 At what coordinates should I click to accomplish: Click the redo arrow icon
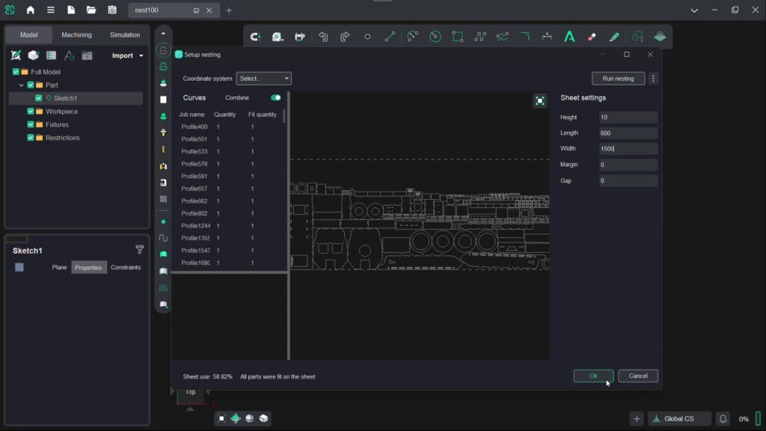pos(345,37)
